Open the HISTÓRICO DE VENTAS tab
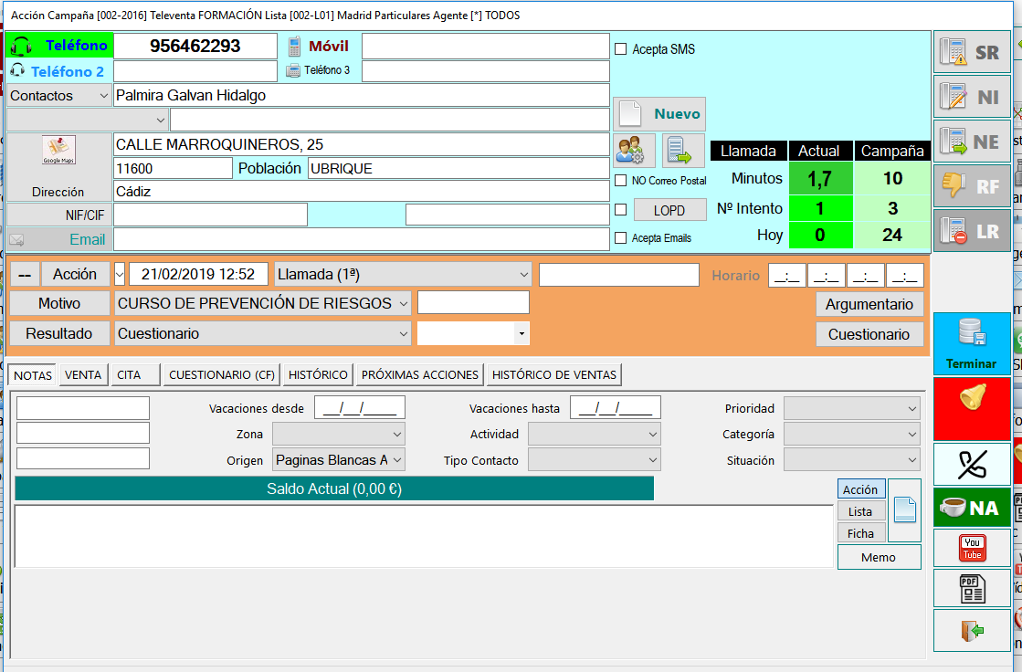Screen dimensions: 1022x672 (554, 374)
